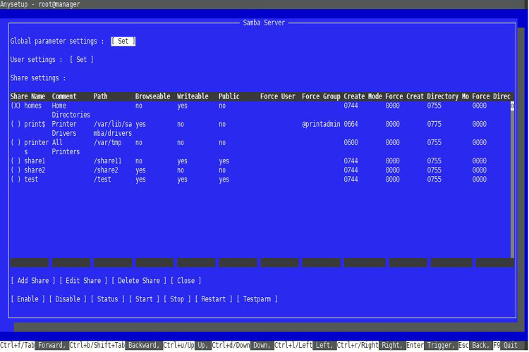
Task: Close the Samba Server dialog
Action: [186, 281]
